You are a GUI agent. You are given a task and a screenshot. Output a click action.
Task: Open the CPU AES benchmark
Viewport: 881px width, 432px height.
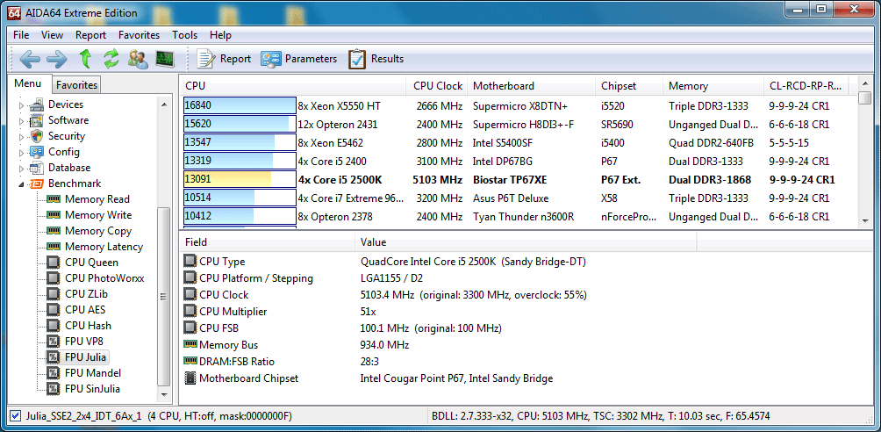point(85,309)
